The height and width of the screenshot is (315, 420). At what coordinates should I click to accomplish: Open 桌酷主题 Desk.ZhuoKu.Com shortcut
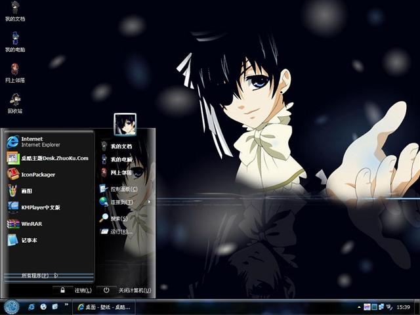(x=54, y=158)
